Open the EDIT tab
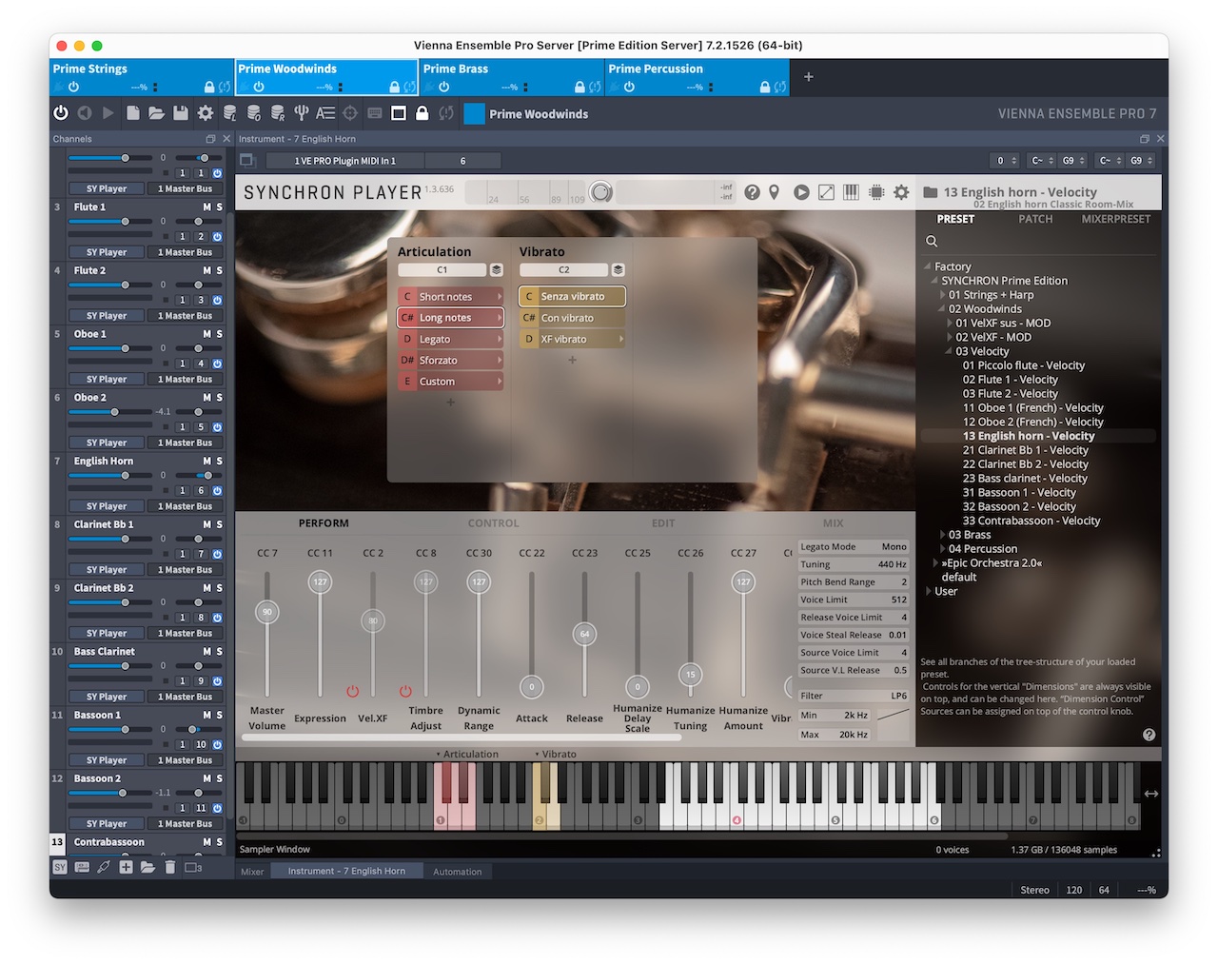This screenshot has height=964, width=1218. pos(663,523)
